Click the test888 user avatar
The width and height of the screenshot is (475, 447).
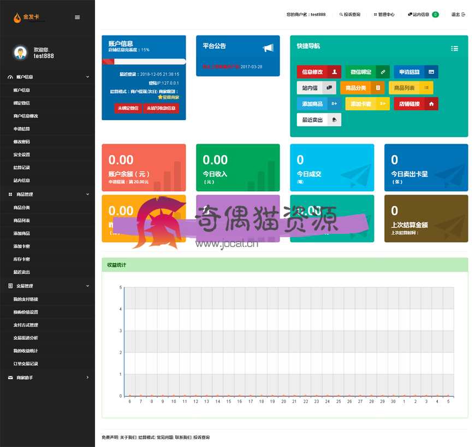point(20,53)
